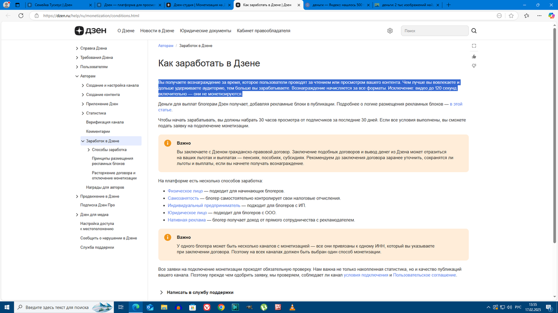Open the notification center icon in the system tray
Viewport: 558px width, 313px height.
549,307
